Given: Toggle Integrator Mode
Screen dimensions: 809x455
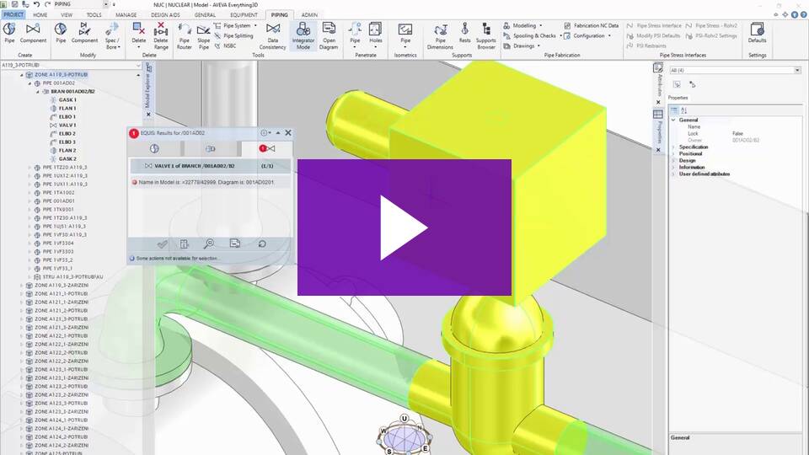Looking at the screenshot, I should point(303,36).
